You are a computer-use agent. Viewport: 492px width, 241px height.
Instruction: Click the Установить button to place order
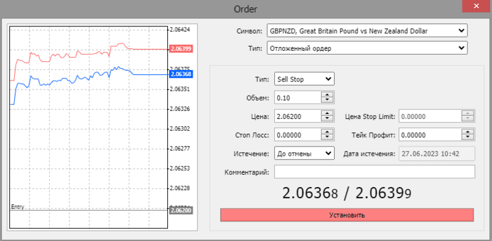pyautogui.click(x=347, y=215)
